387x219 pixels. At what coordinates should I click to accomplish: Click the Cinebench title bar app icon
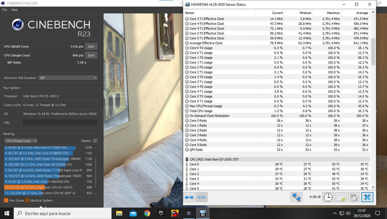point(3,3)
